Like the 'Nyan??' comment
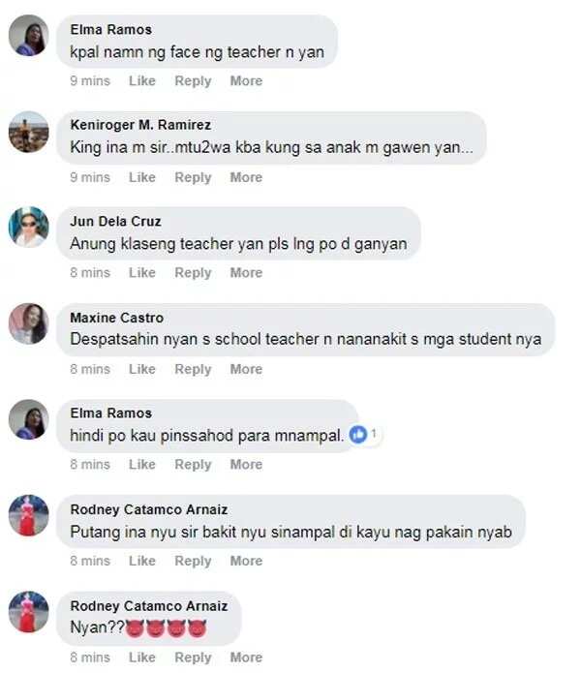Viewport: 581px width, 673px height. [142, 658]
